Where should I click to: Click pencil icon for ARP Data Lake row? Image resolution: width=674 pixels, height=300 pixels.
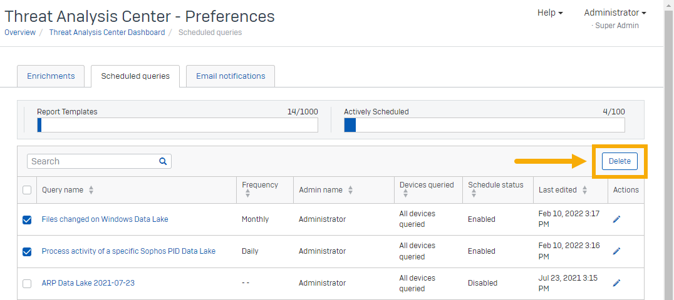click(x=616, y=283)
